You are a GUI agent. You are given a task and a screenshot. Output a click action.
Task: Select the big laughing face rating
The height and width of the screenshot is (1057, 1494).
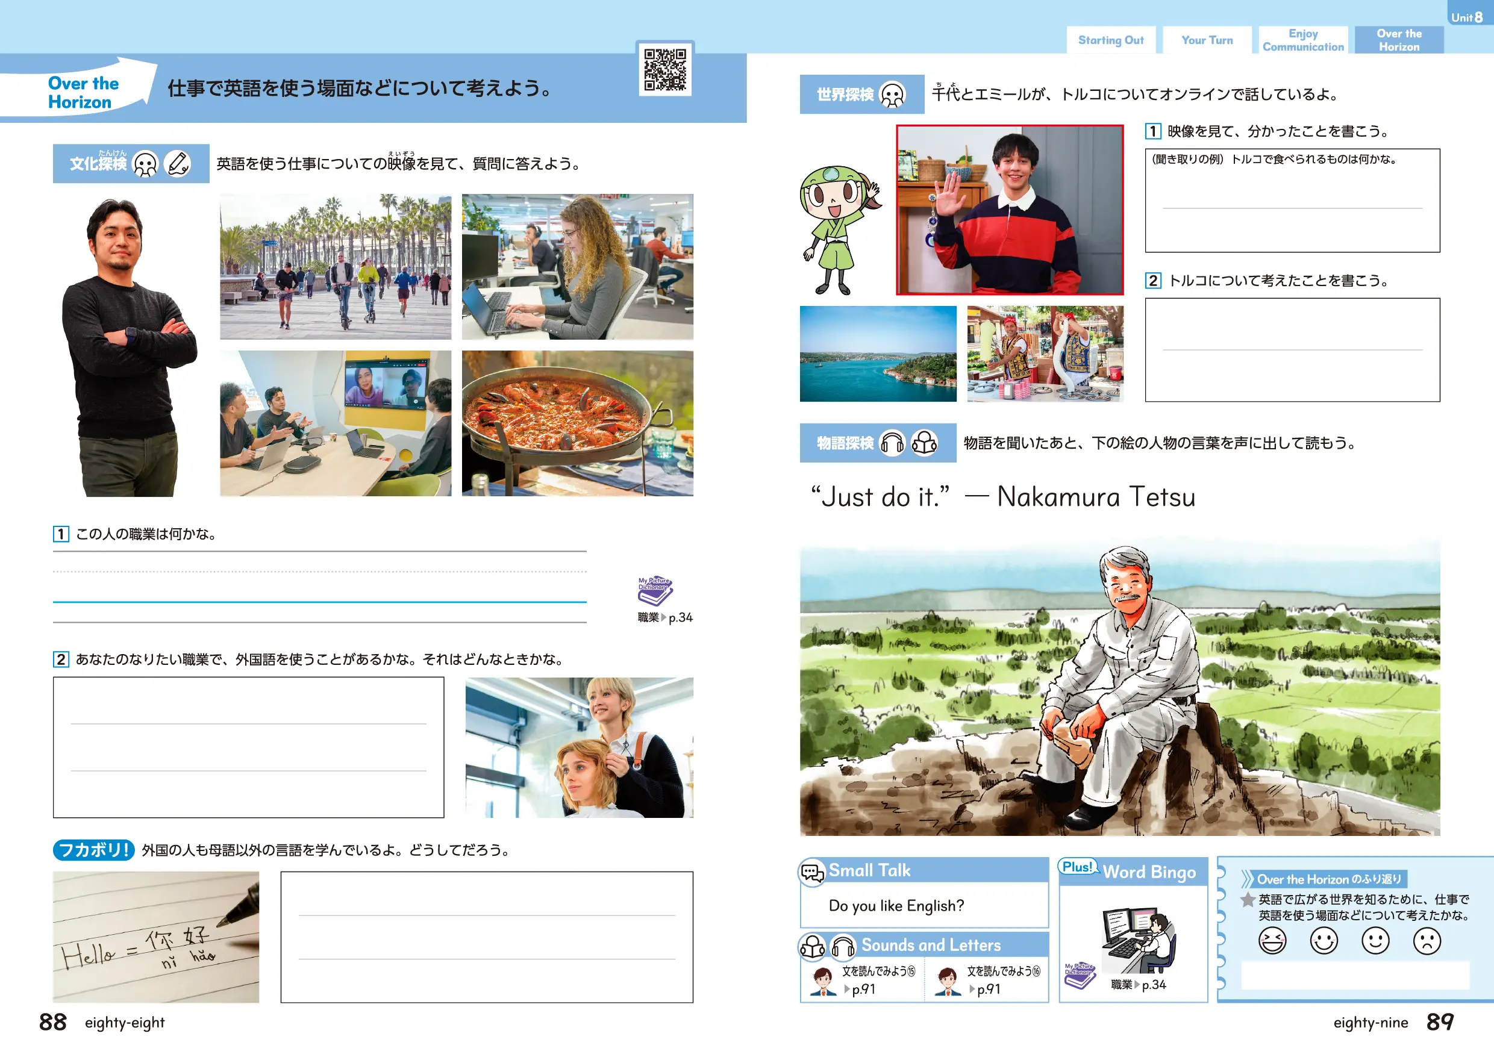1272,941
